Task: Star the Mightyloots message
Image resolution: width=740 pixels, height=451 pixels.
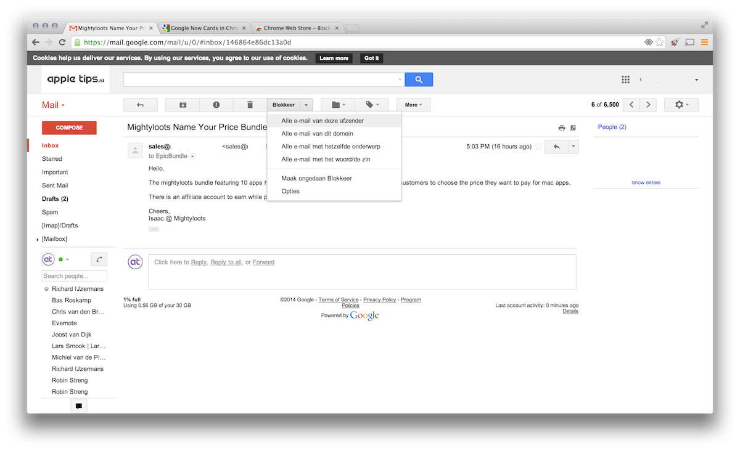Action: [538, 147]
